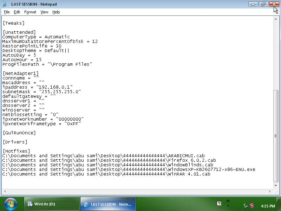Switch to WinLite (D:) taskbar button
Image resolution: width=281 pixels, height=211 pixels.
point(52,204)
